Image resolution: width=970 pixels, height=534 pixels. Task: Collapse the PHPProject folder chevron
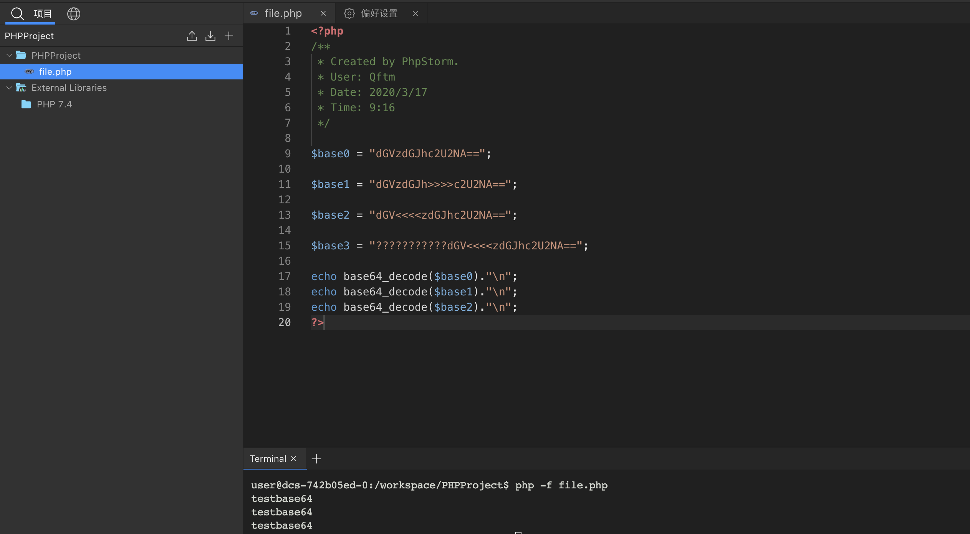(x=9, y=55)
